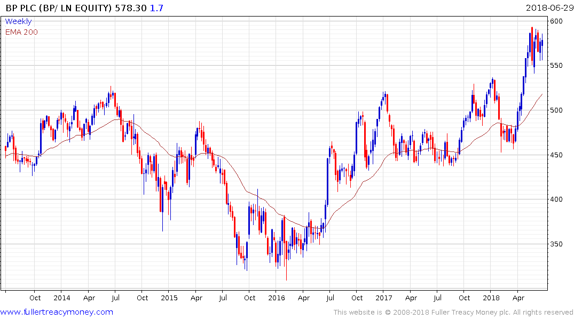Image resolution: width=574 pixels, height=320 pixels.
Task: Select the 400 price axis label
Action: (x=556, y=199)
